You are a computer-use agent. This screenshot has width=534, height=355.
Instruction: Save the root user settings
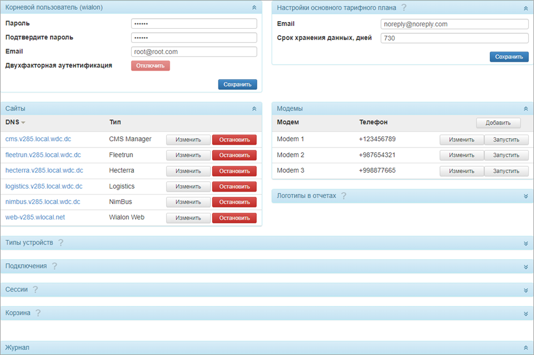[238, 85]
